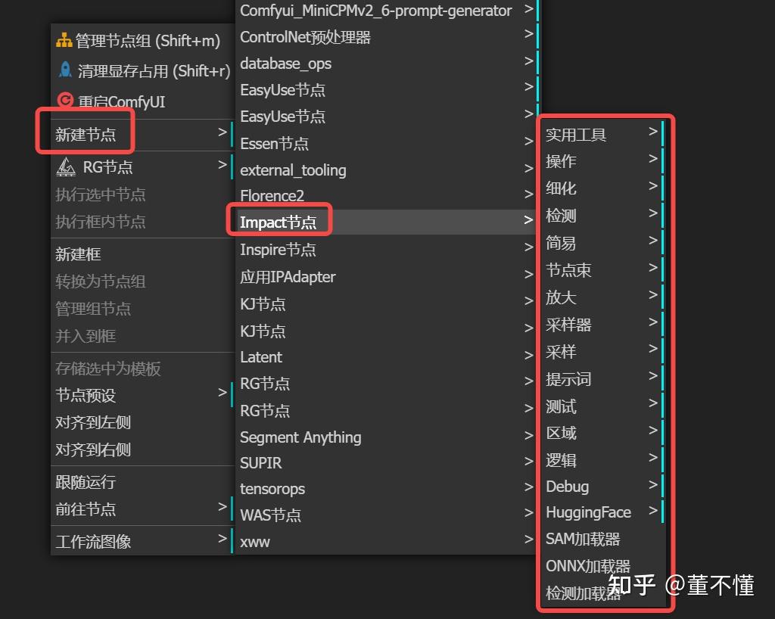Open the 应用IPAdapter category
775x619 pixels.
point(386,277)
